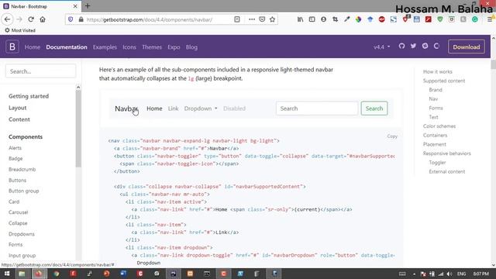Click Link item in example navbar
The height and width of the screenshot is (279, 496).
pos(174,108)
